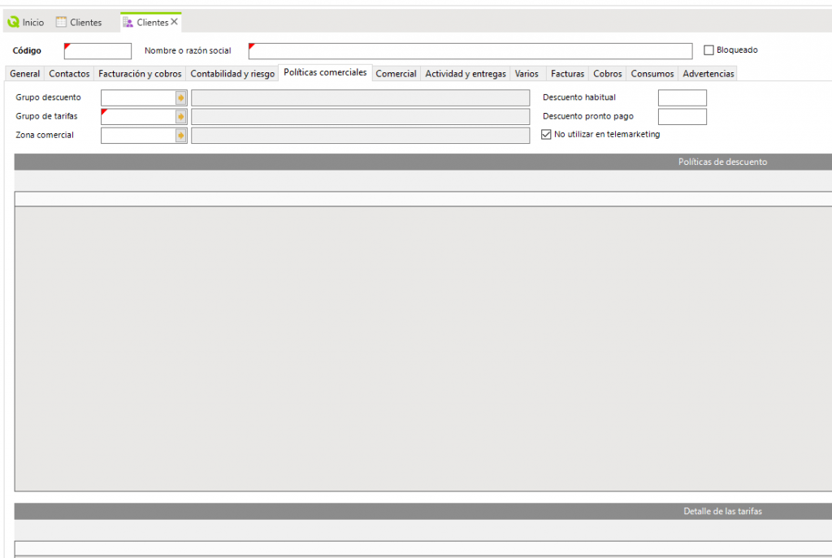Click the Descuento habitual field
832x558 pixels.
pyautogui.click(x=682, y=97)
